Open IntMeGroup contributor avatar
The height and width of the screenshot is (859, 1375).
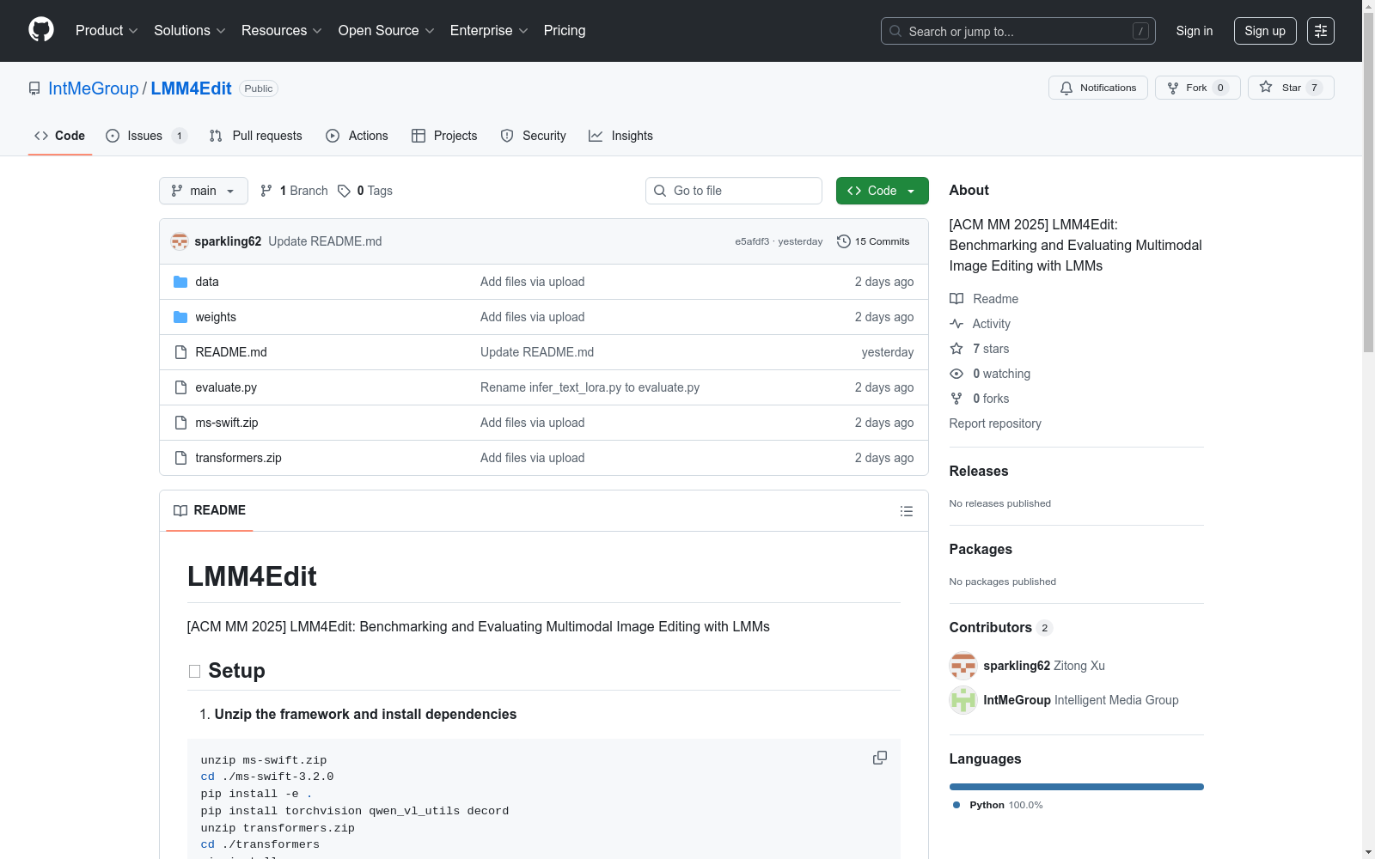point(963,700)
